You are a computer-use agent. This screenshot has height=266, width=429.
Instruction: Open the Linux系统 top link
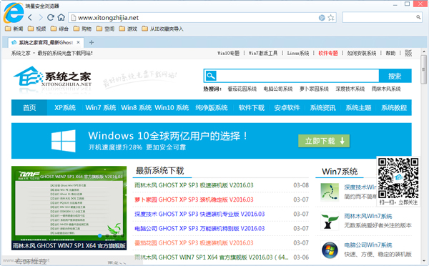[x=298, y=53]
